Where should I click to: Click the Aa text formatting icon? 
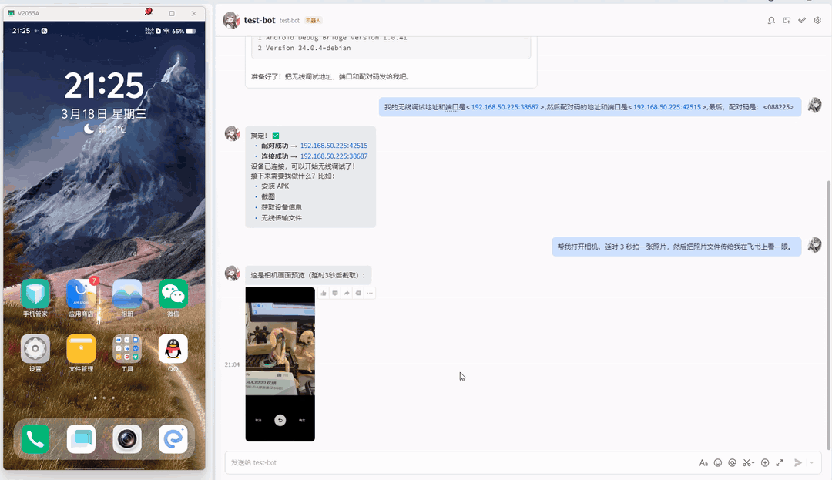point(703,462)
